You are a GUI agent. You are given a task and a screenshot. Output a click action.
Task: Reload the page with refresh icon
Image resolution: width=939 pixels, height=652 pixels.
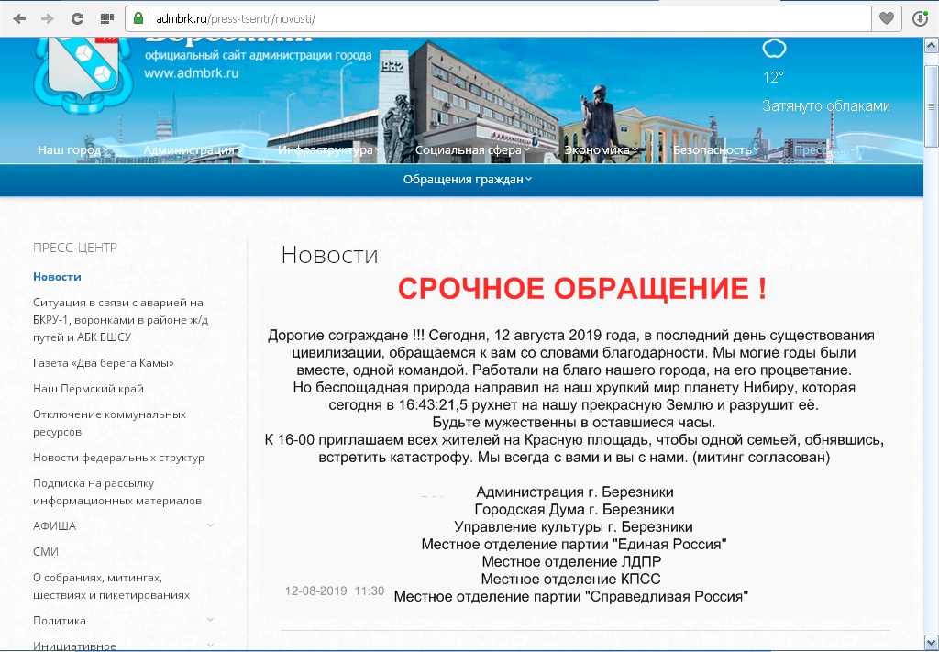click(x=77, y=18)
